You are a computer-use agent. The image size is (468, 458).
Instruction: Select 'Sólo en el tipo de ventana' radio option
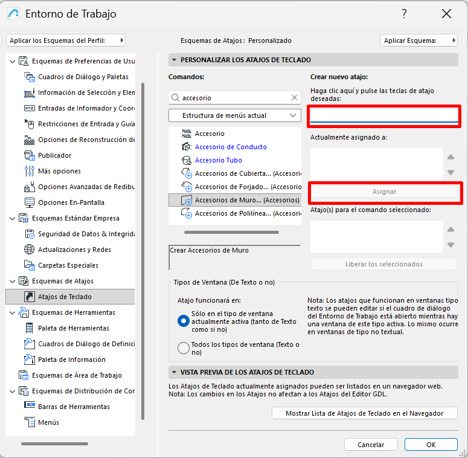tap(184, 321)
